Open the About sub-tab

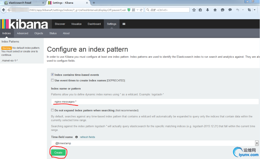pos(66,33)
